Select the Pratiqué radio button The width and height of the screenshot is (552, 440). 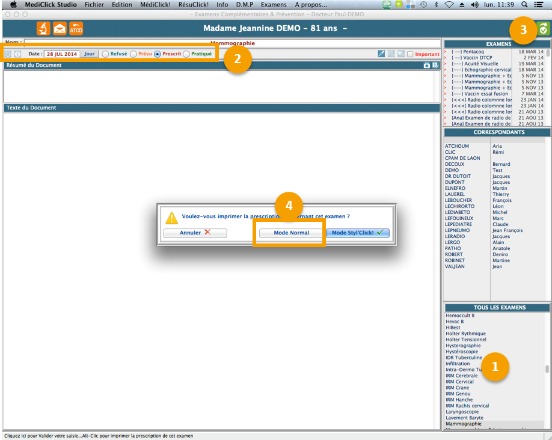click(x=186, y=54)
